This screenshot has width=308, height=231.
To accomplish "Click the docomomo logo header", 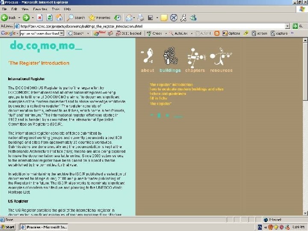I will tap(46, 46).
